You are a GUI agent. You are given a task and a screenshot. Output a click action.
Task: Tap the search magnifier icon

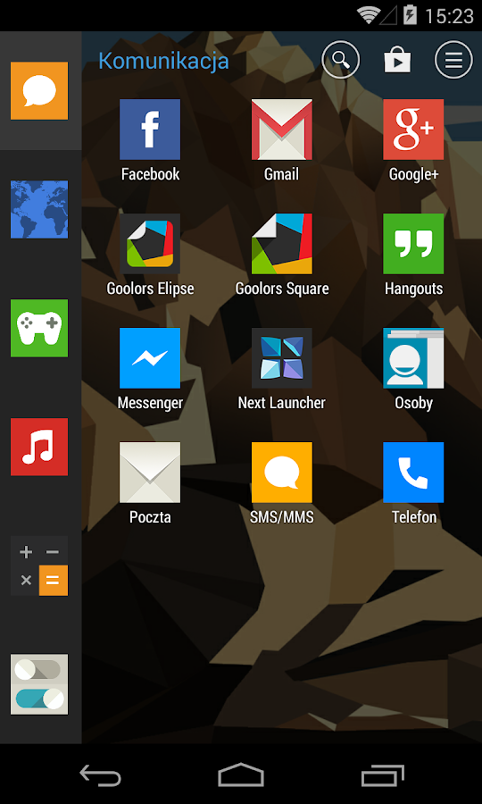click(x=341, y=60)
